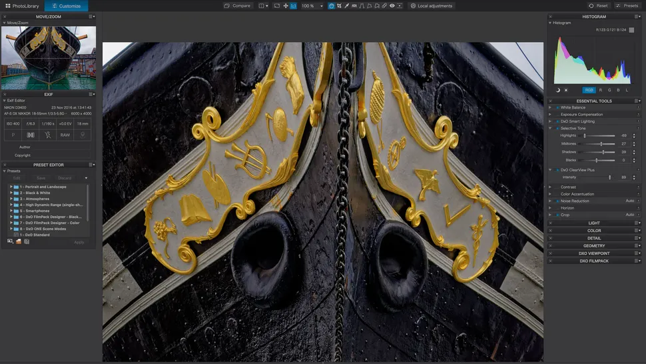The width and height of the screenshot is (646, 364).
Task: Expand the White Balance section
Action: 550,107
